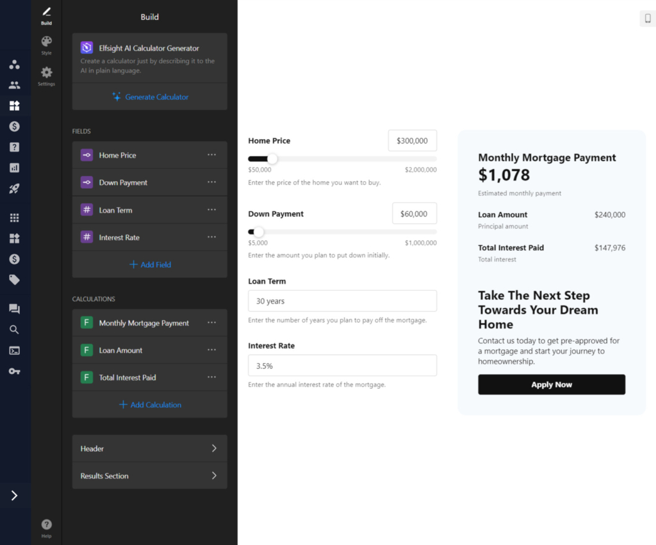The height and width of the screenshot is (545, 656).
Task: Collapse the left panel with the arrow chevron
Action: click(x=15, y=495)
